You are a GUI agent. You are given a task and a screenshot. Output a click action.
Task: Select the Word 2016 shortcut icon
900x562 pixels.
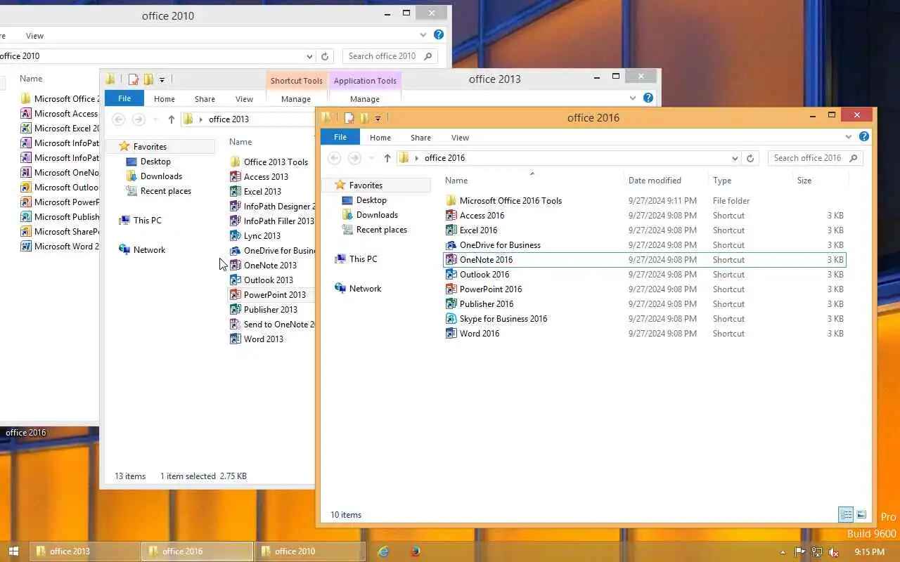(451, 334)
